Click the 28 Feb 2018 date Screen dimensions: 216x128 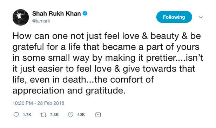pyautogui.click(x=51, y=103)
